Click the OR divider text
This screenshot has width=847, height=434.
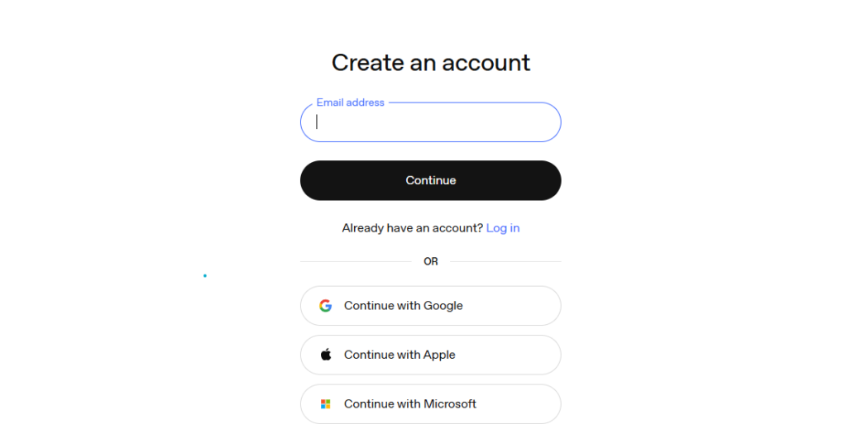[x=431, y=261]
